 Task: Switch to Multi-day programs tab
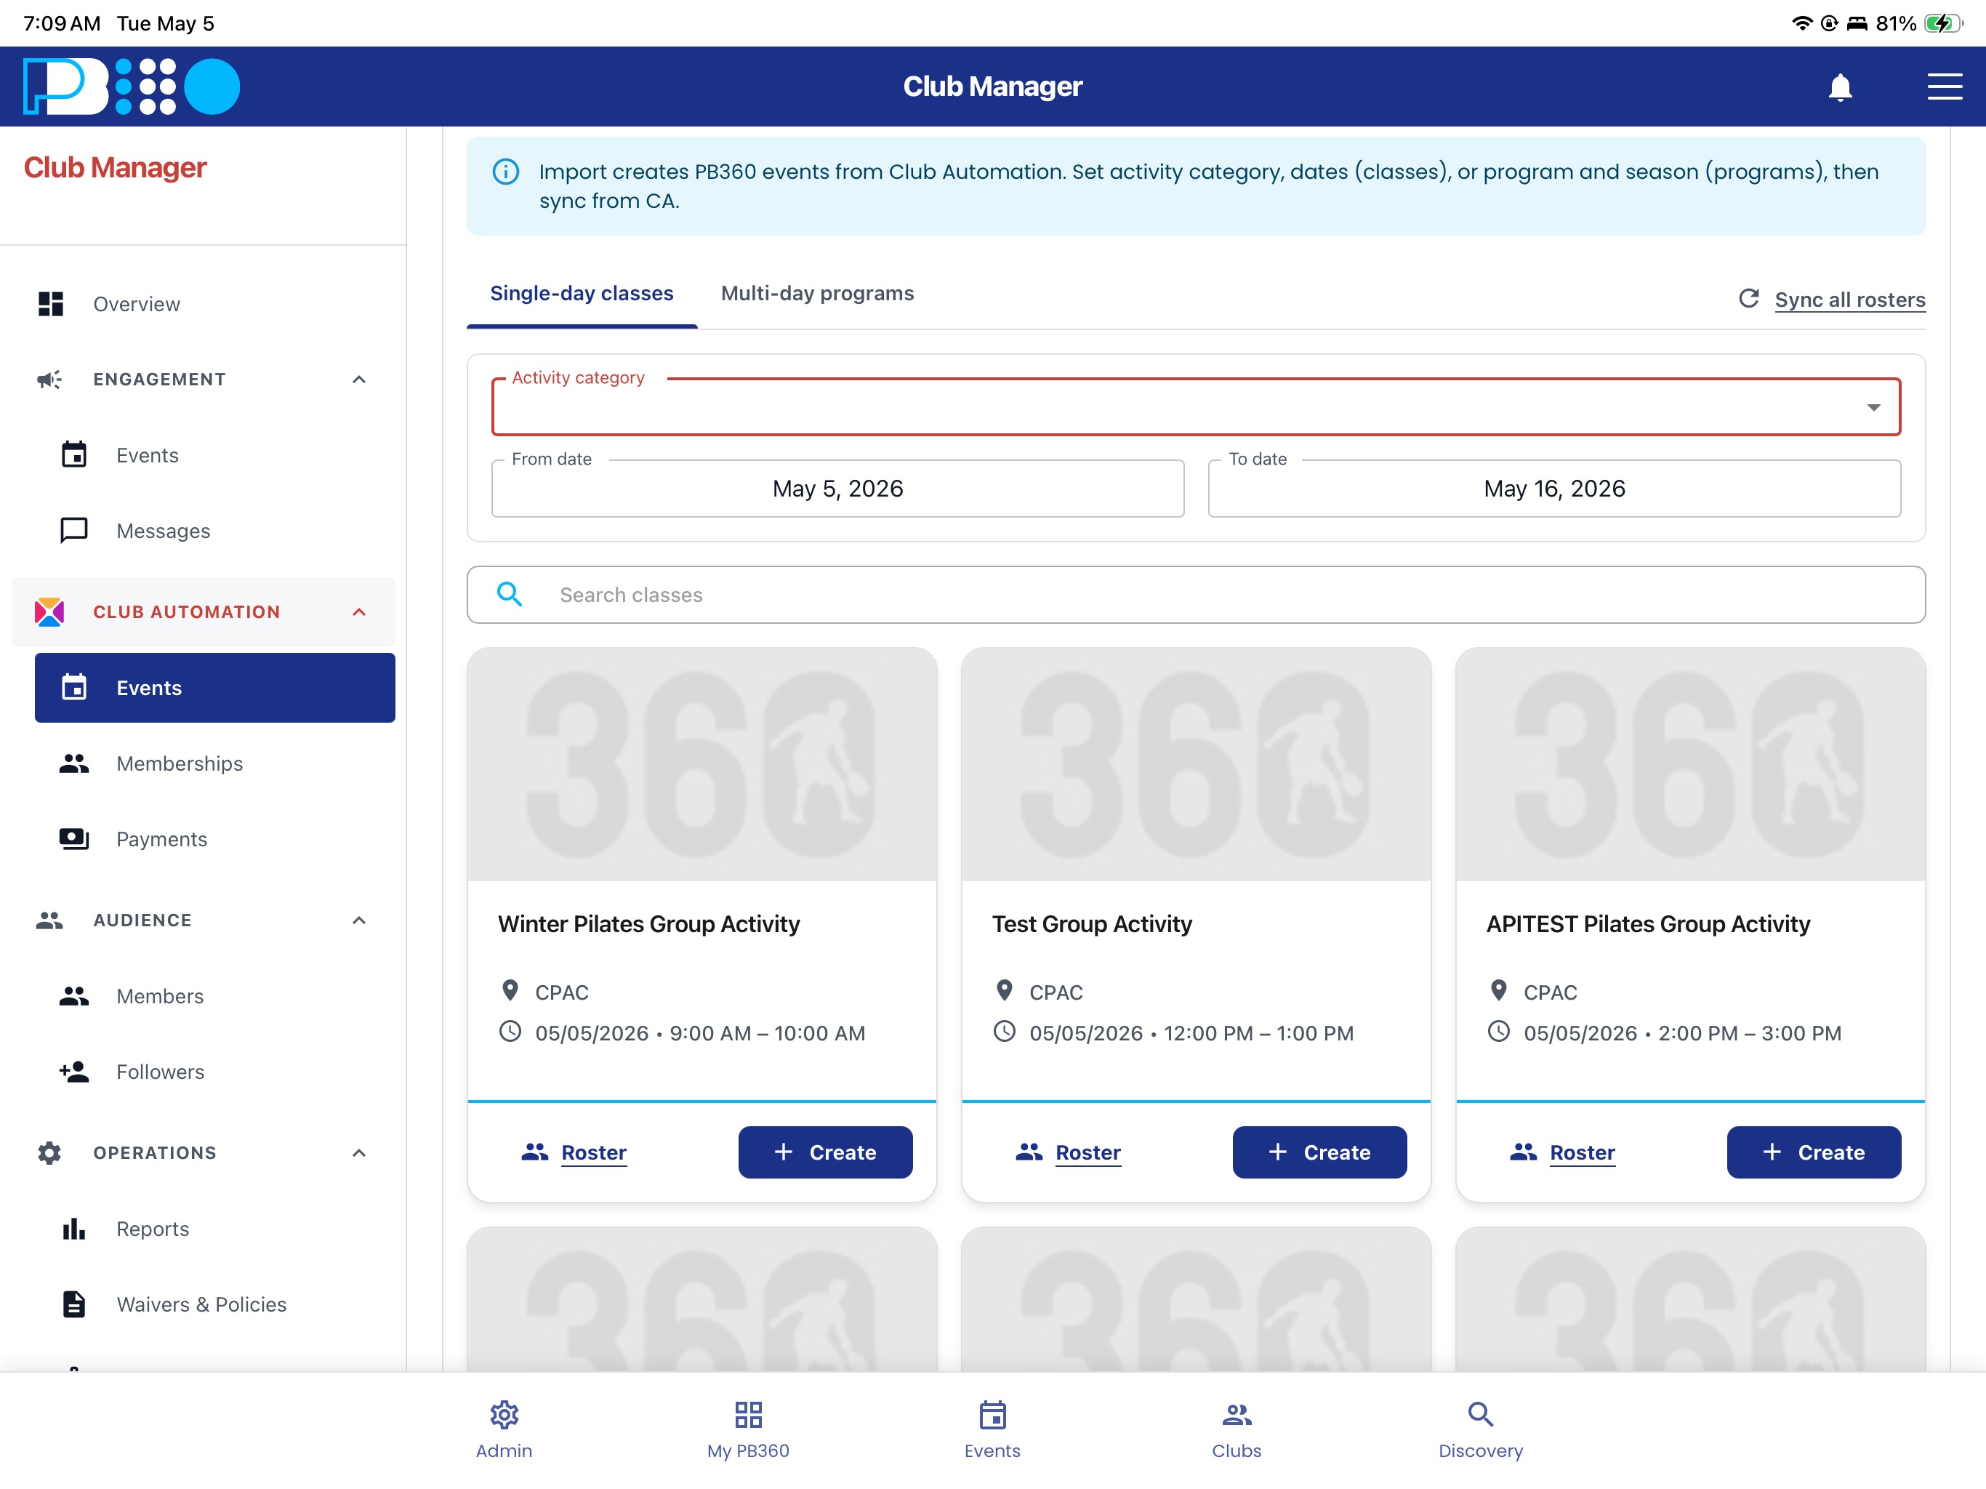(817, 294)
